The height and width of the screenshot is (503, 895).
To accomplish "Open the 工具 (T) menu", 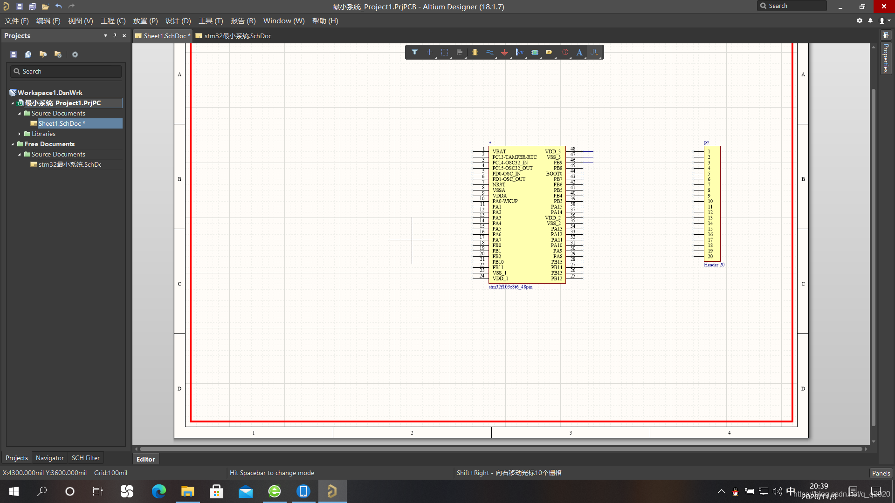I will (211, 21).
